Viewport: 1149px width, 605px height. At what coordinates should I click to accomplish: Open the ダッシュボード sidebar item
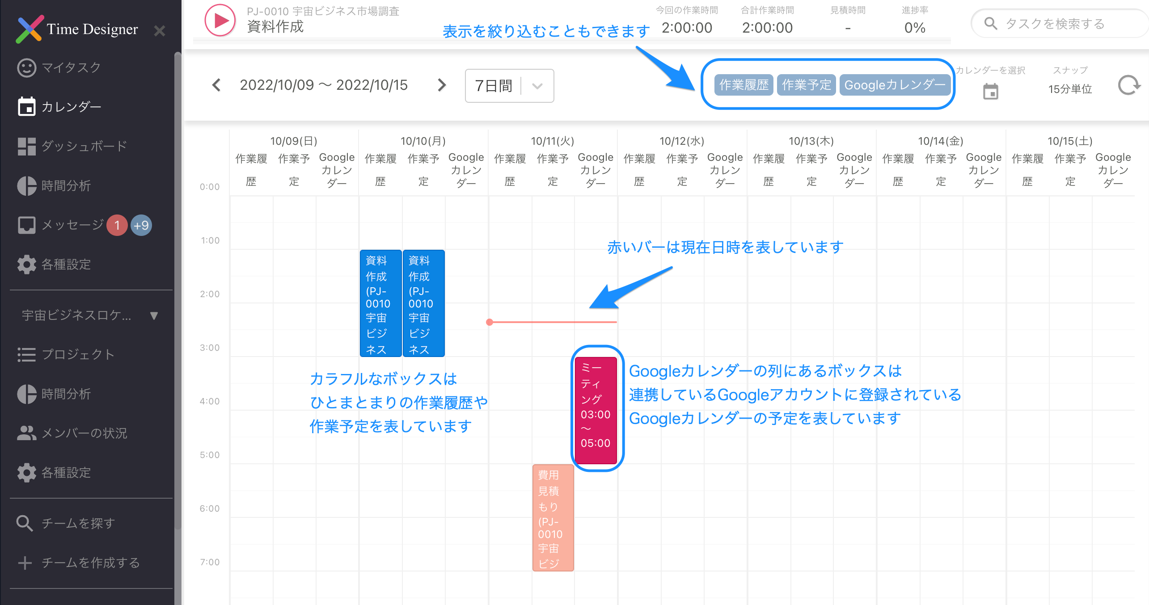(84, 146)
